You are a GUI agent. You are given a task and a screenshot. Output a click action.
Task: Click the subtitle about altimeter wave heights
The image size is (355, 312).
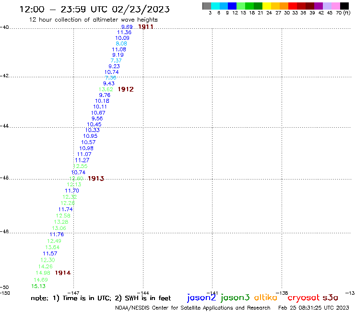click(x=93, y=20)
